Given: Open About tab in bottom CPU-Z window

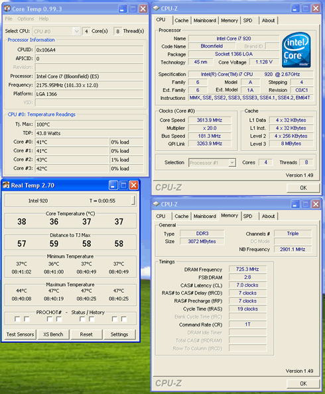Looking at the screenshot, I should tap(268, 216).
